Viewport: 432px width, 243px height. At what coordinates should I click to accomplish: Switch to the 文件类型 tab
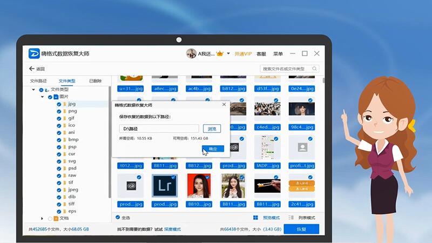67,80
